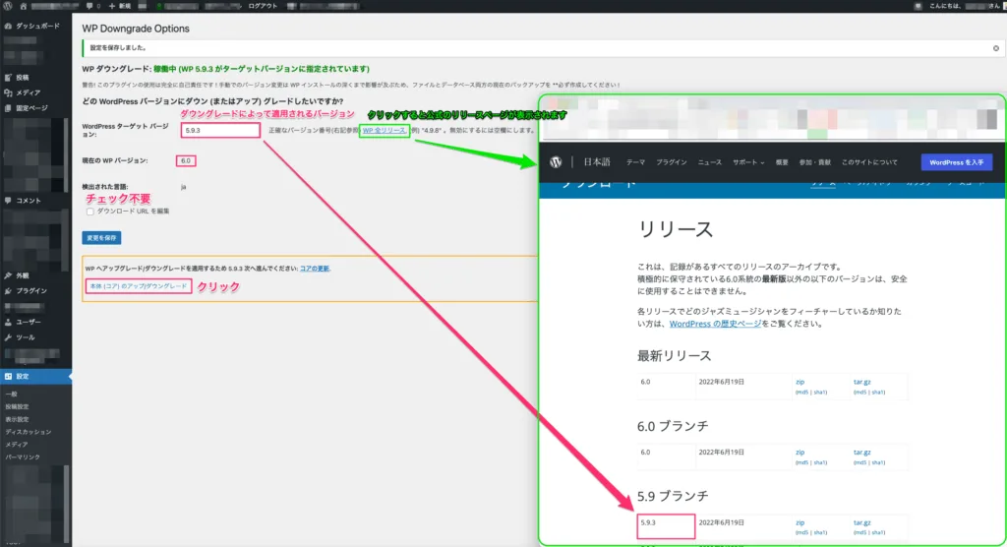Open the comments bubble in the admin bar
Viewport: 1007px width, 547px height.
pyautogui.click(x=89, y=6)
